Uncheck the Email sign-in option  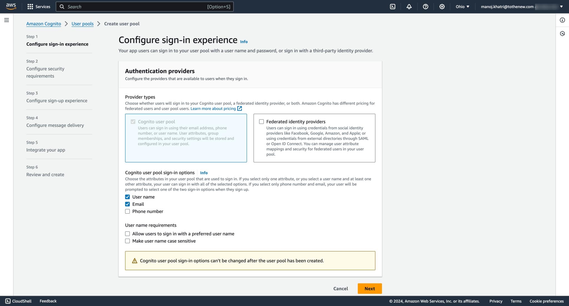tap(128, 204)
